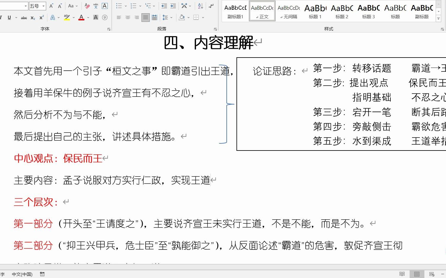Apply borders to the paragraph

196,18
